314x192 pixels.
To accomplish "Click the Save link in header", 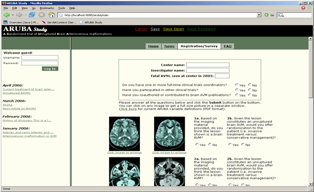I will (155, 29).
